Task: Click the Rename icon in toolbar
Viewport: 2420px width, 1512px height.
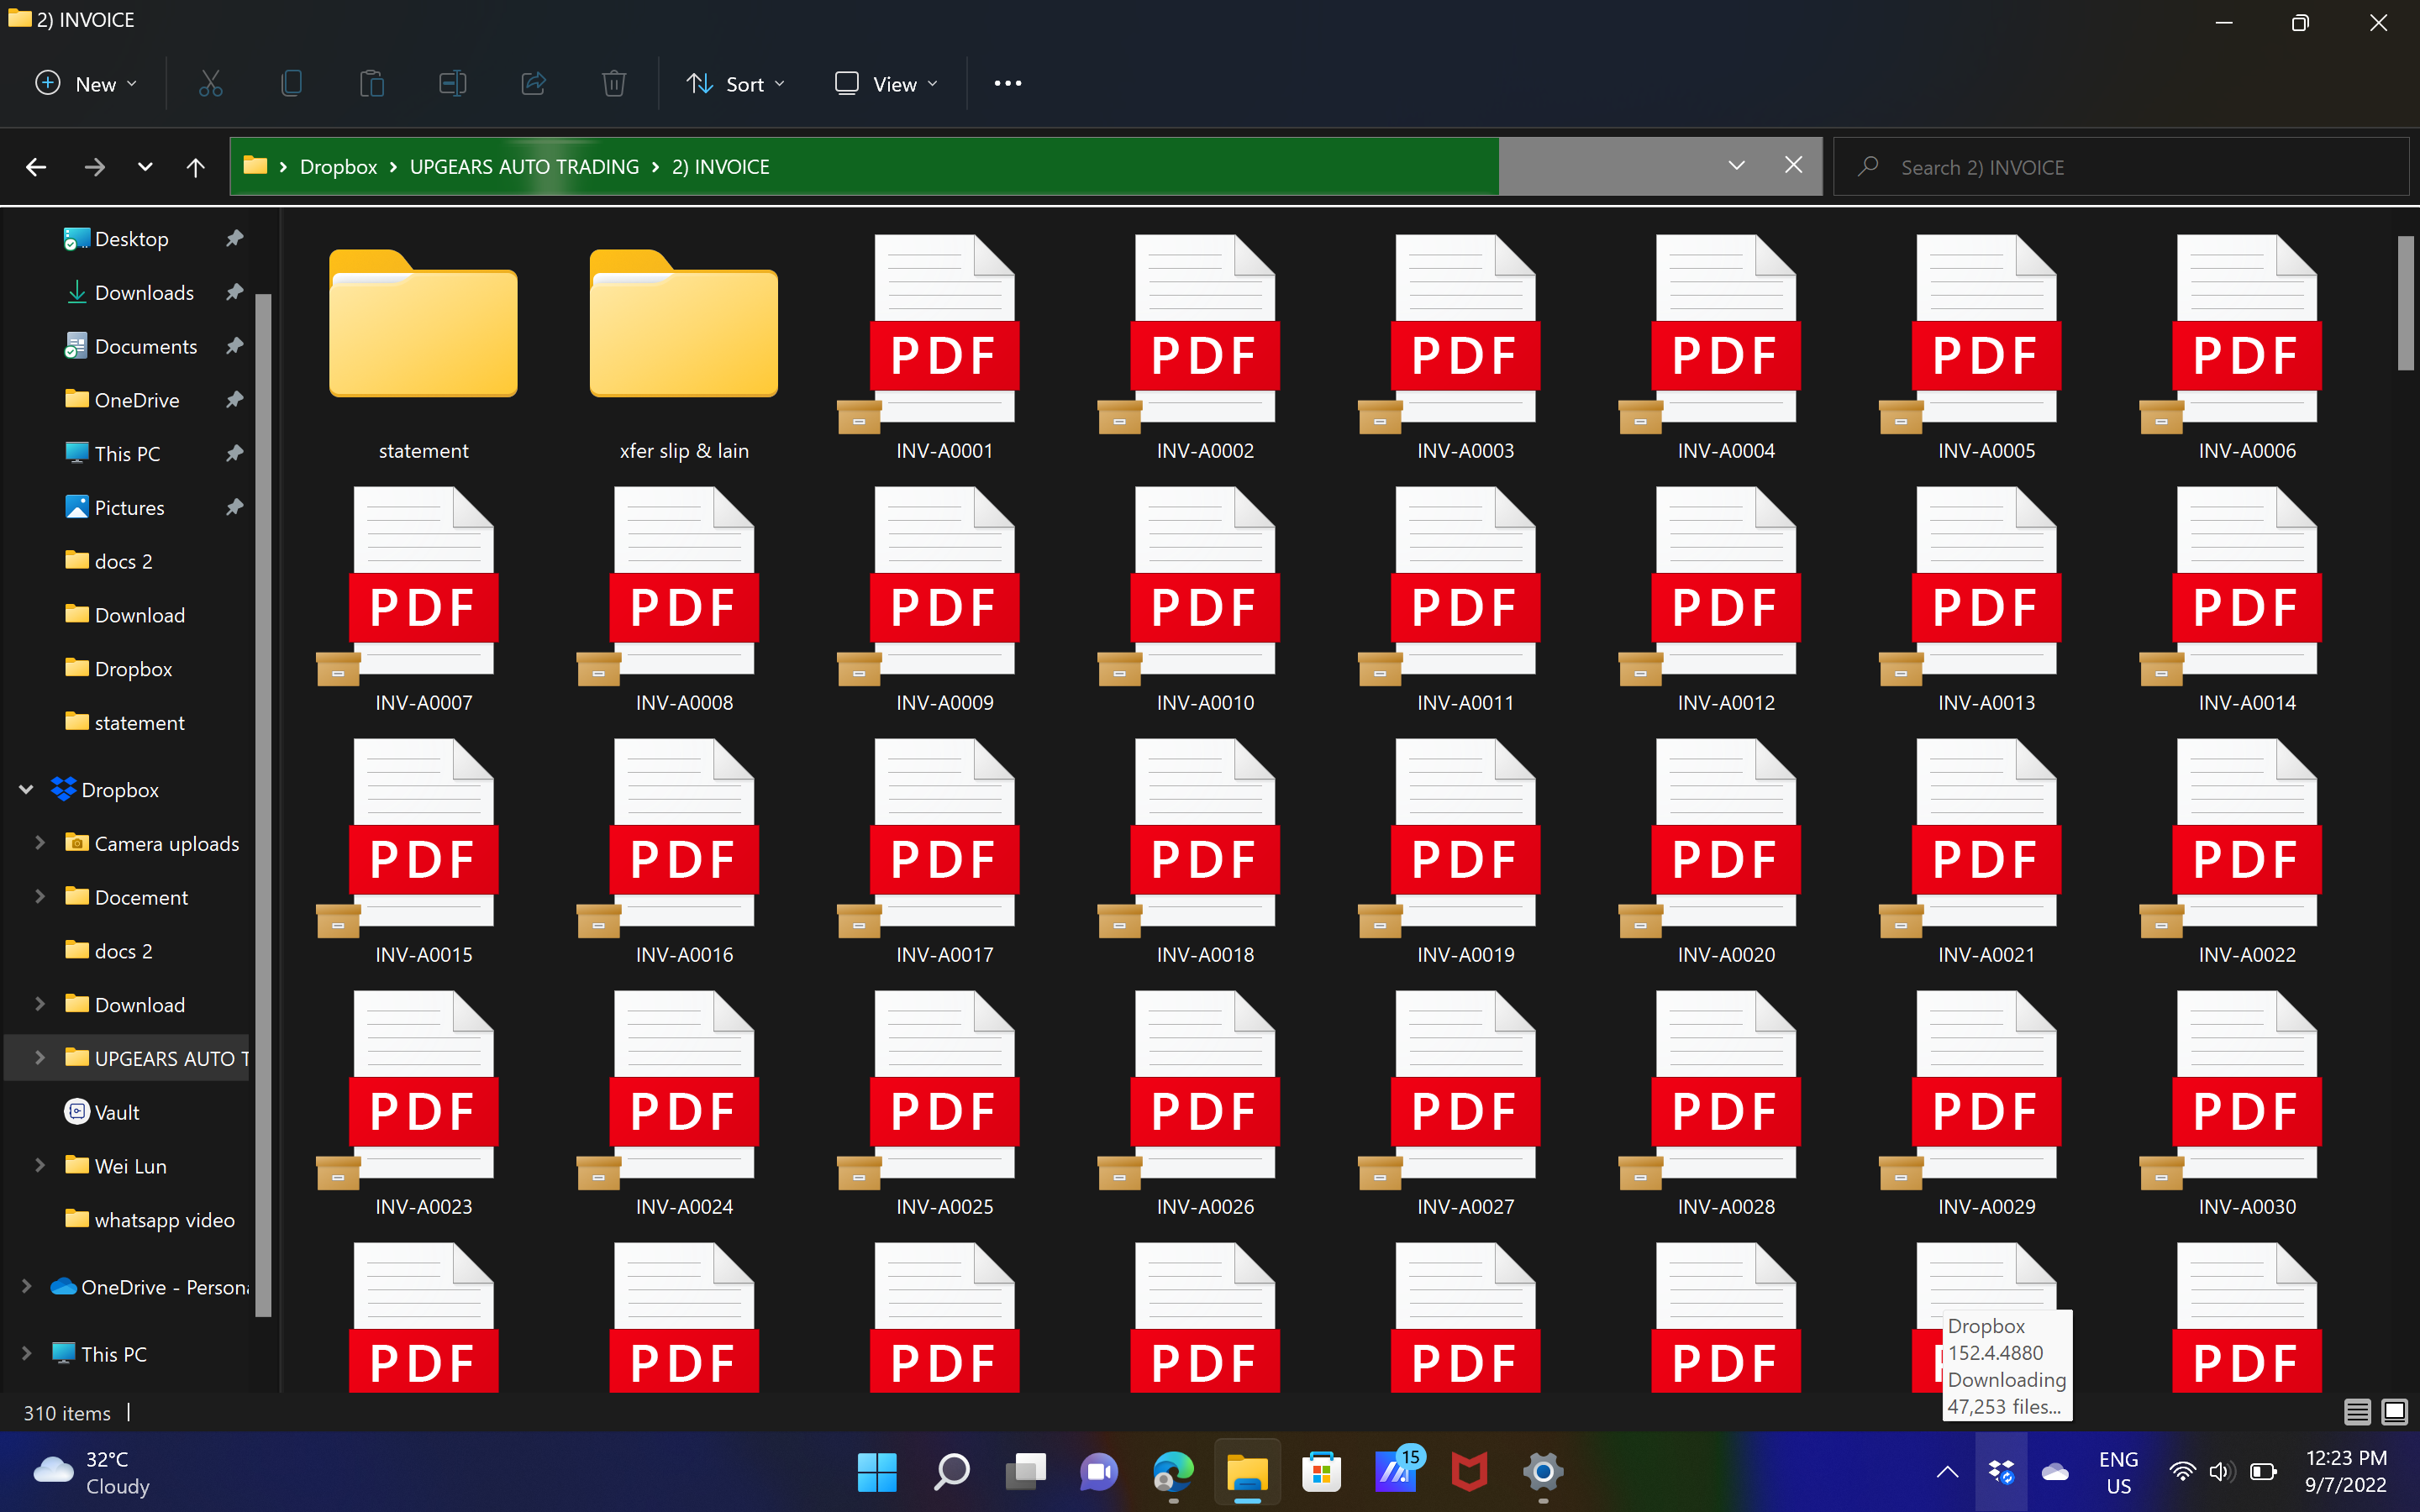Action: pyautogui.click(x=453, y=84)
